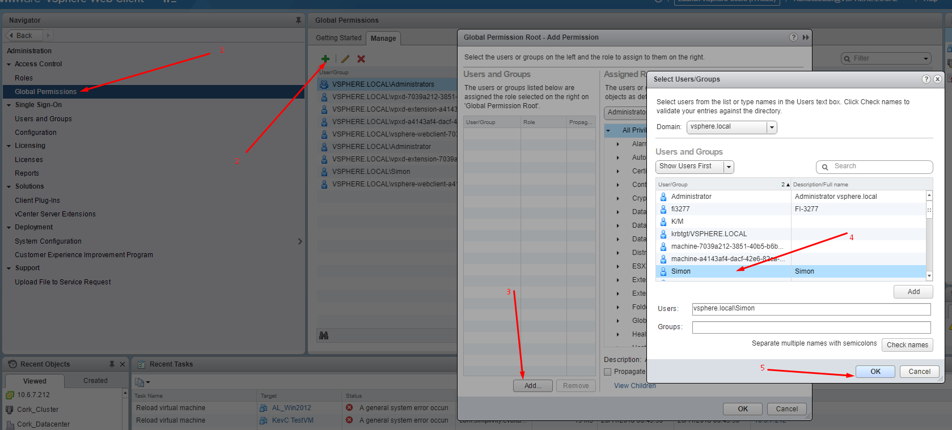Screen dimensions: 952x430
Task: Open the Domain vsphere.local dropdown
Action: [772, 127]
